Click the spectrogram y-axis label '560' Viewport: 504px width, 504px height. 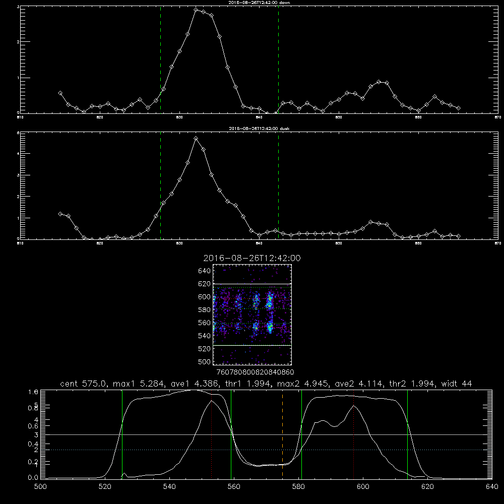click(205, 323)
